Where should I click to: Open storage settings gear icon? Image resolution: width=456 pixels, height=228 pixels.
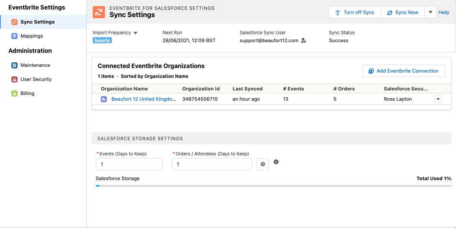click(x=262, y=164)
